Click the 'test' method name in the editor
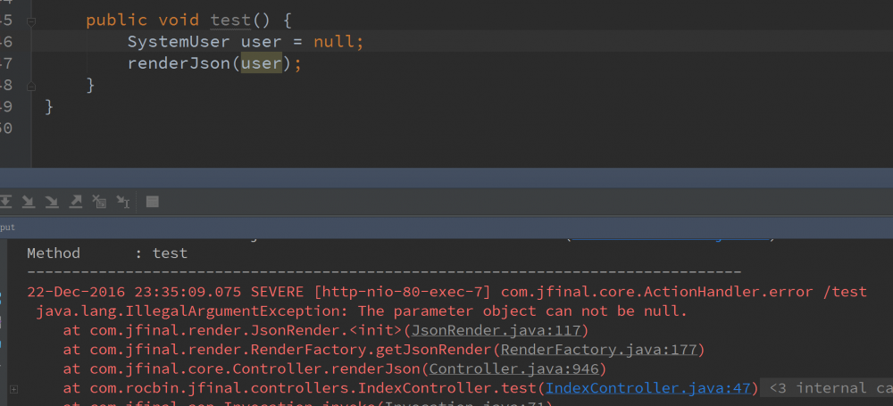The width and height of the screenshot is (893, 406). (230, 20)
